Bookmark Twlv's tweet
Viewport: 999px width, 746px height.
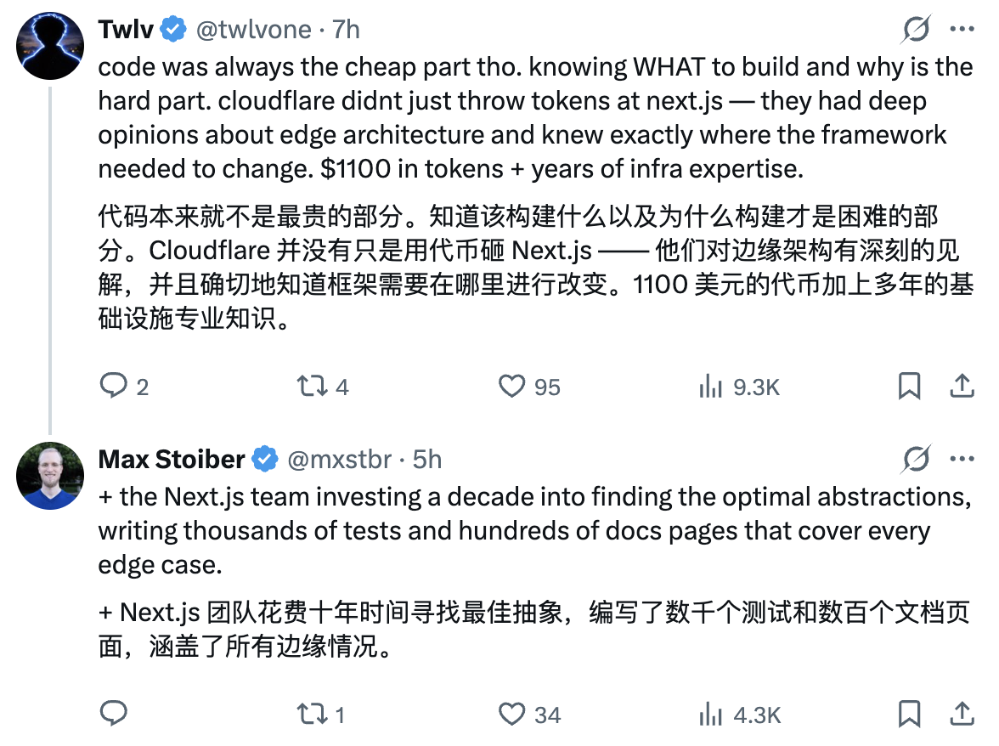click(x=909, y=387)
